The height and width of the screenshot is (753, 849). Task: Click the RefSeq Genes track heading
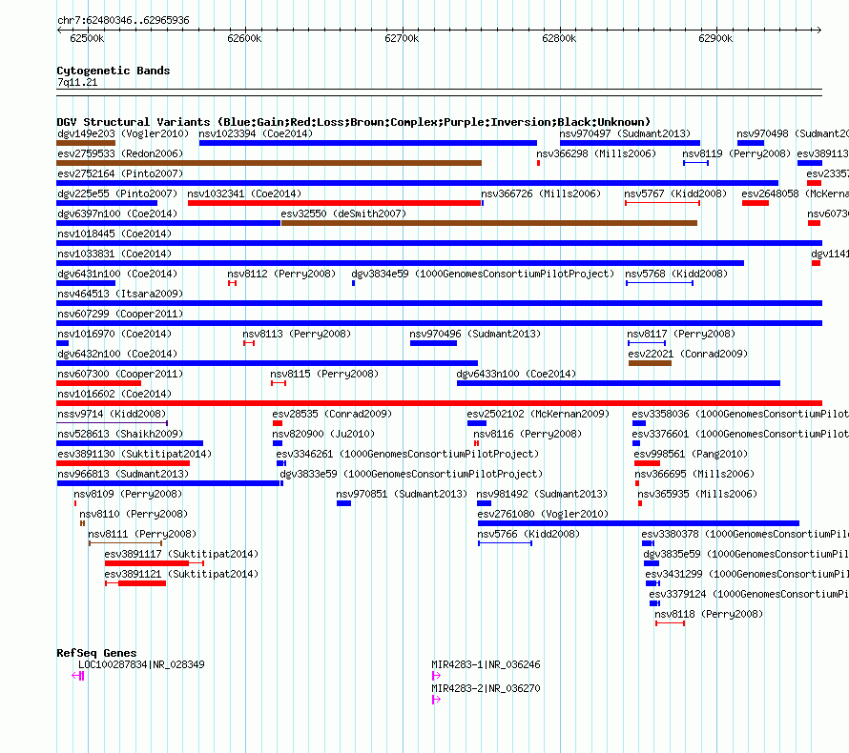96,653
